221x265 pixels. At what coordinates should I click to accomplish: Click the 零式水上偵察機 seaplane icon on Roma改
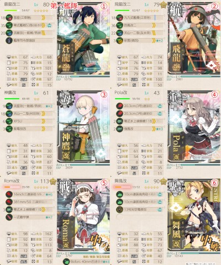[9, 209]
